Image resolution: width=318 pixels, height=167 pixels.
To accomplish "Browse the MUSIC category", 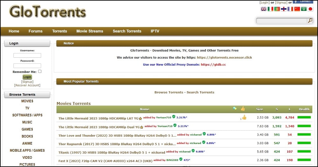I will tap(27, 122).
